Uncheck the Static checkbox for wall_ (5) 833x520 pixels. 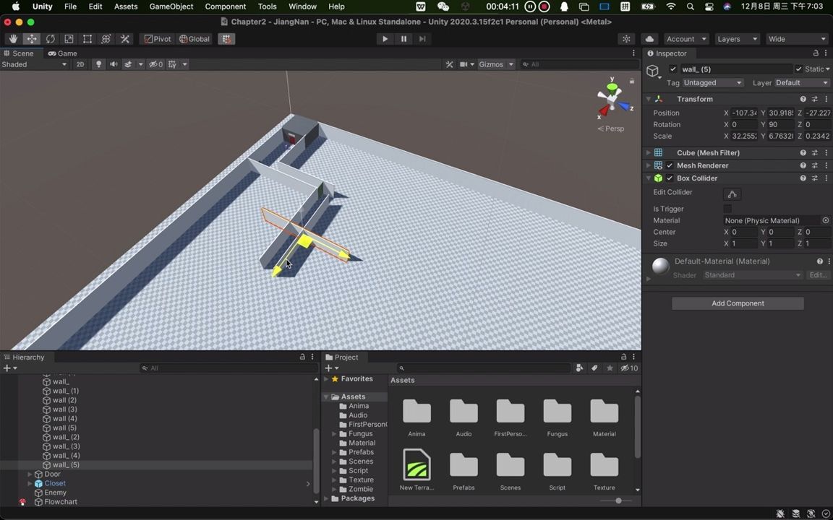(x=799, y=69)
